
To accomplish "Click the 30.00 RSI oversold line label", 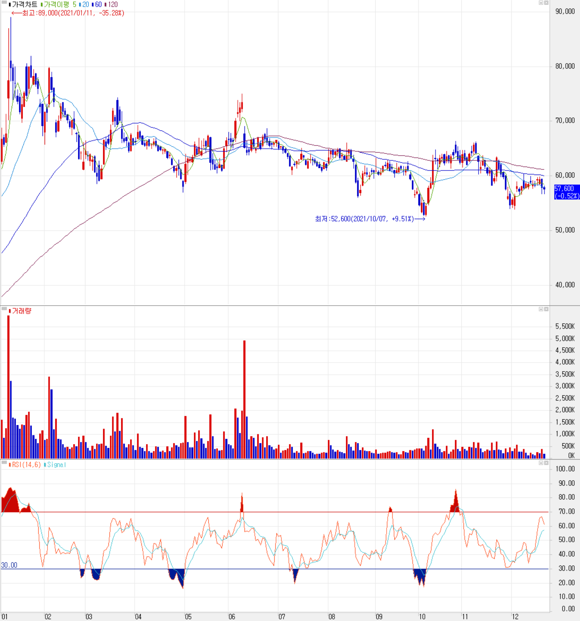I will 9,565.
